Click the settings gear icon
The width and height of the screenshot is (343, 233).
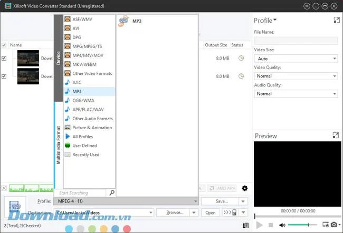(244, 188)
